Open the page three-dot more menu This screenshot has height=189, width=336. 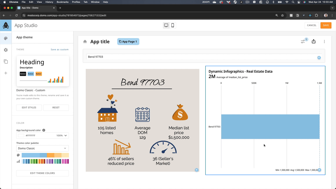coord(324,41)
